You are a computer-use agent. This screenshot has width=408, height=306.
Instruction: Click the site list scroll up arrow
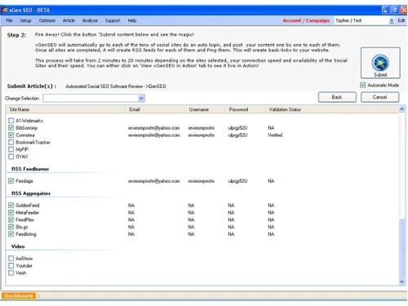401,109
